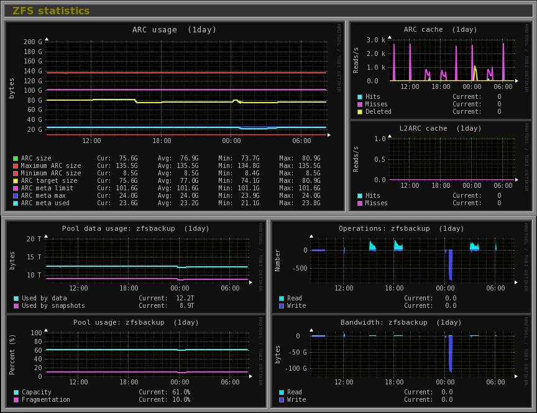Click the "Fragmentation" legend label
The width and height of the screenshot is (537, 413).
click(x=46, y=400)
